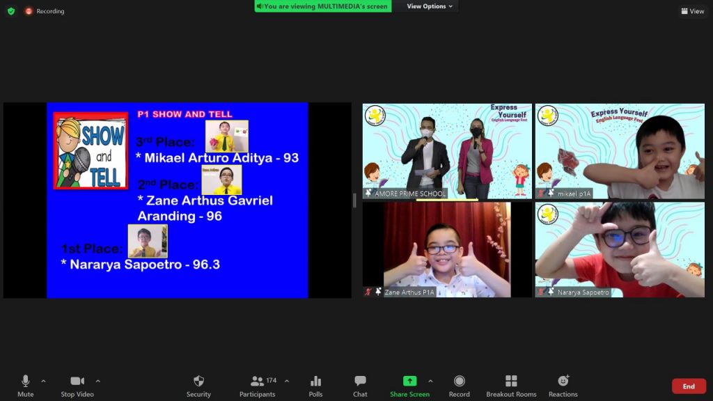Change layout with the View button
713x401 pixels.
tap(692, 11)
